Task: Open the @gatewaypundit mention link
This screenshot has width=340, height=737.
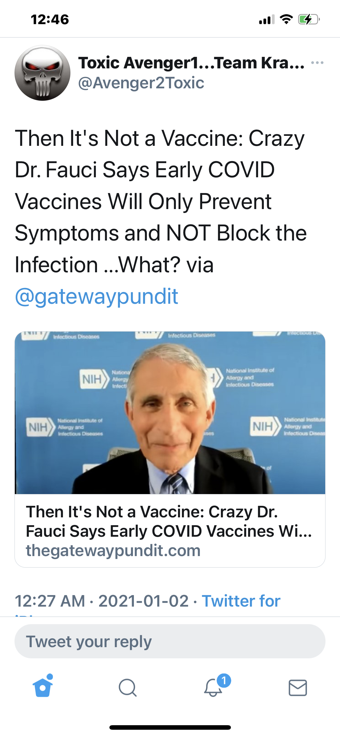Action: [x=96, y=296]
